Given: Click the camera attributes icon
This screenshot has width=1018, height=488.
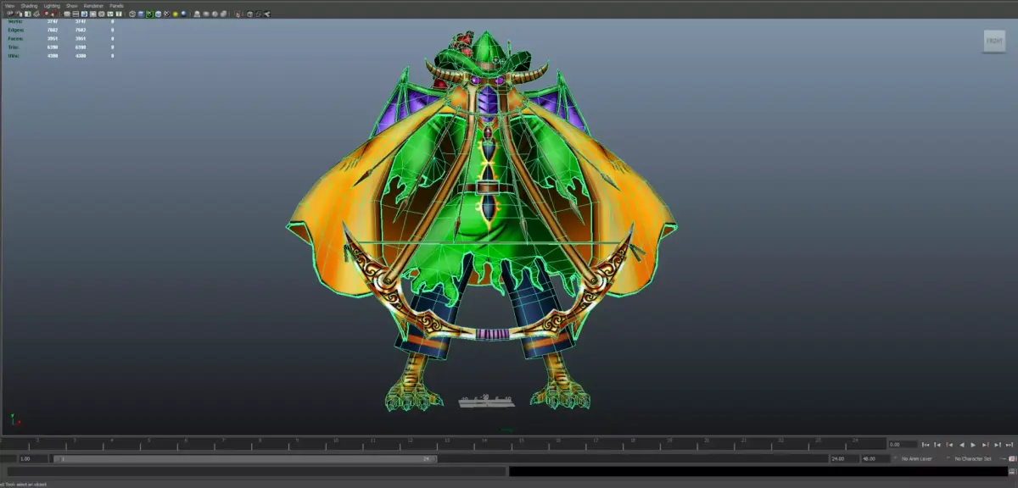Looking at the screenshot, I should click(19, 14).
